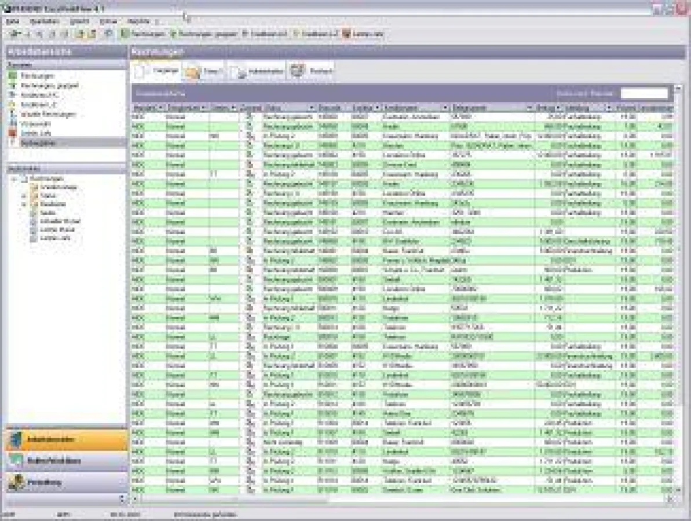This screenshot has height=521, width=691.
Task: Expand the Status node in the sidebar tree
Action: pos(24,196)
